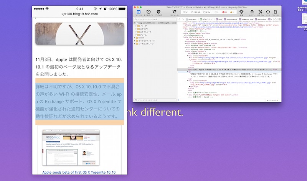Select the blog-entr... breadcrumb item

(x=191, y=20)
